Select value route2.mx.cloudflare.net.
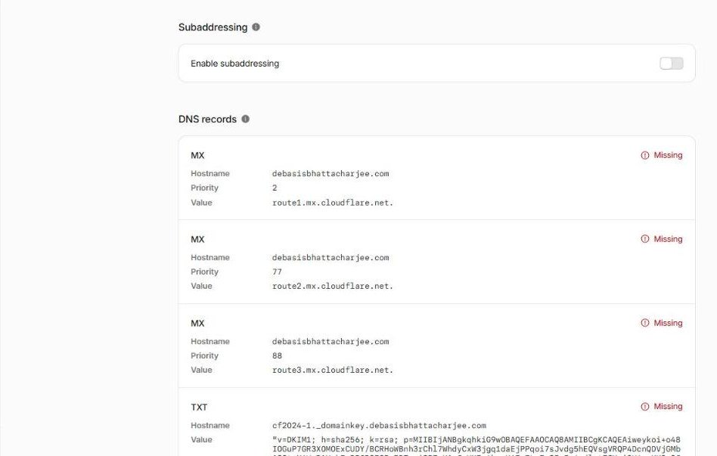The width and height of the screenshot is (717, 456). point(333,287)
